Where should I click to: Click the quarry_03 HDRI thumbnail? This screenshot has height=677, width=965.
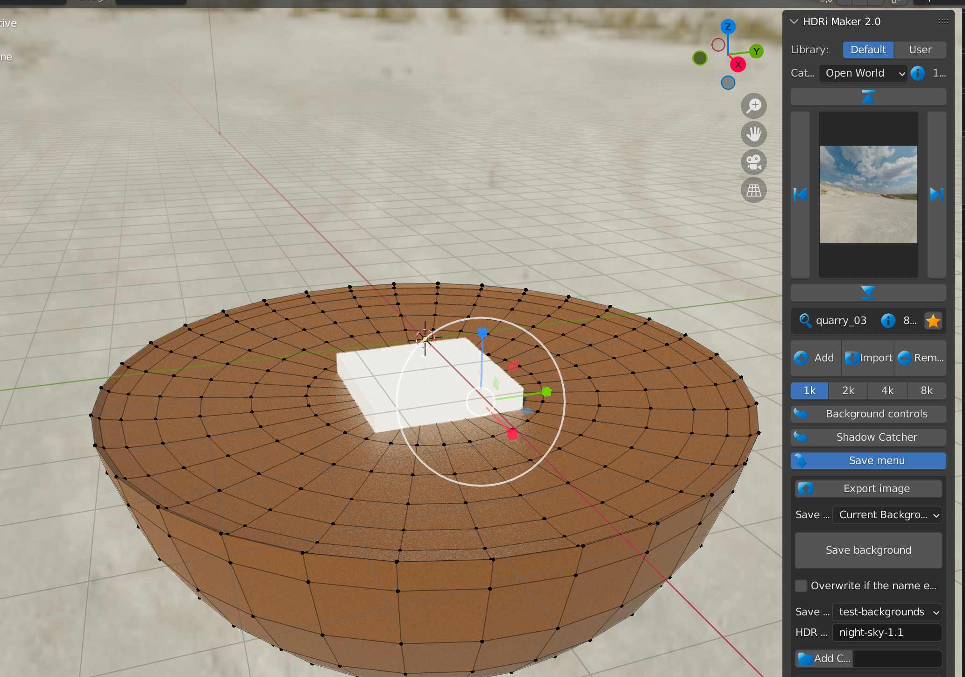[x=867, y=194]
